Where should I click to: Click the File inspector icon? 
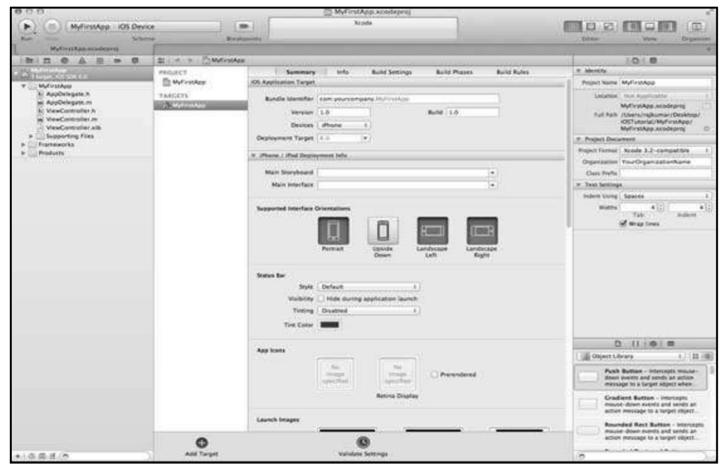coord(635,60)
